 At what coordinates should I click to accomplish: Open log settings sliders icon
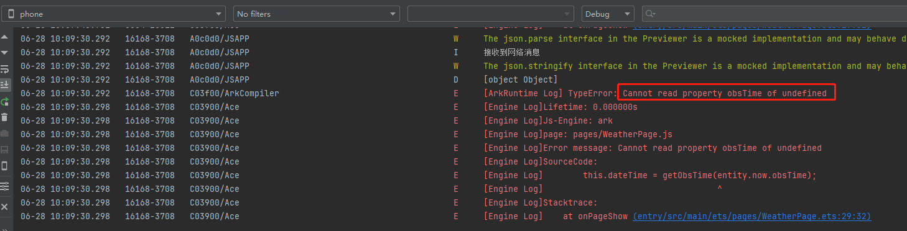[x=4, y=186]
